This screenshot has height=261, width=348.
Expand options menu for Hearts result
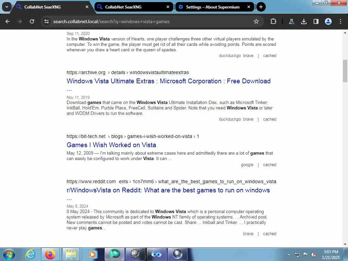(x=258, y=56)
